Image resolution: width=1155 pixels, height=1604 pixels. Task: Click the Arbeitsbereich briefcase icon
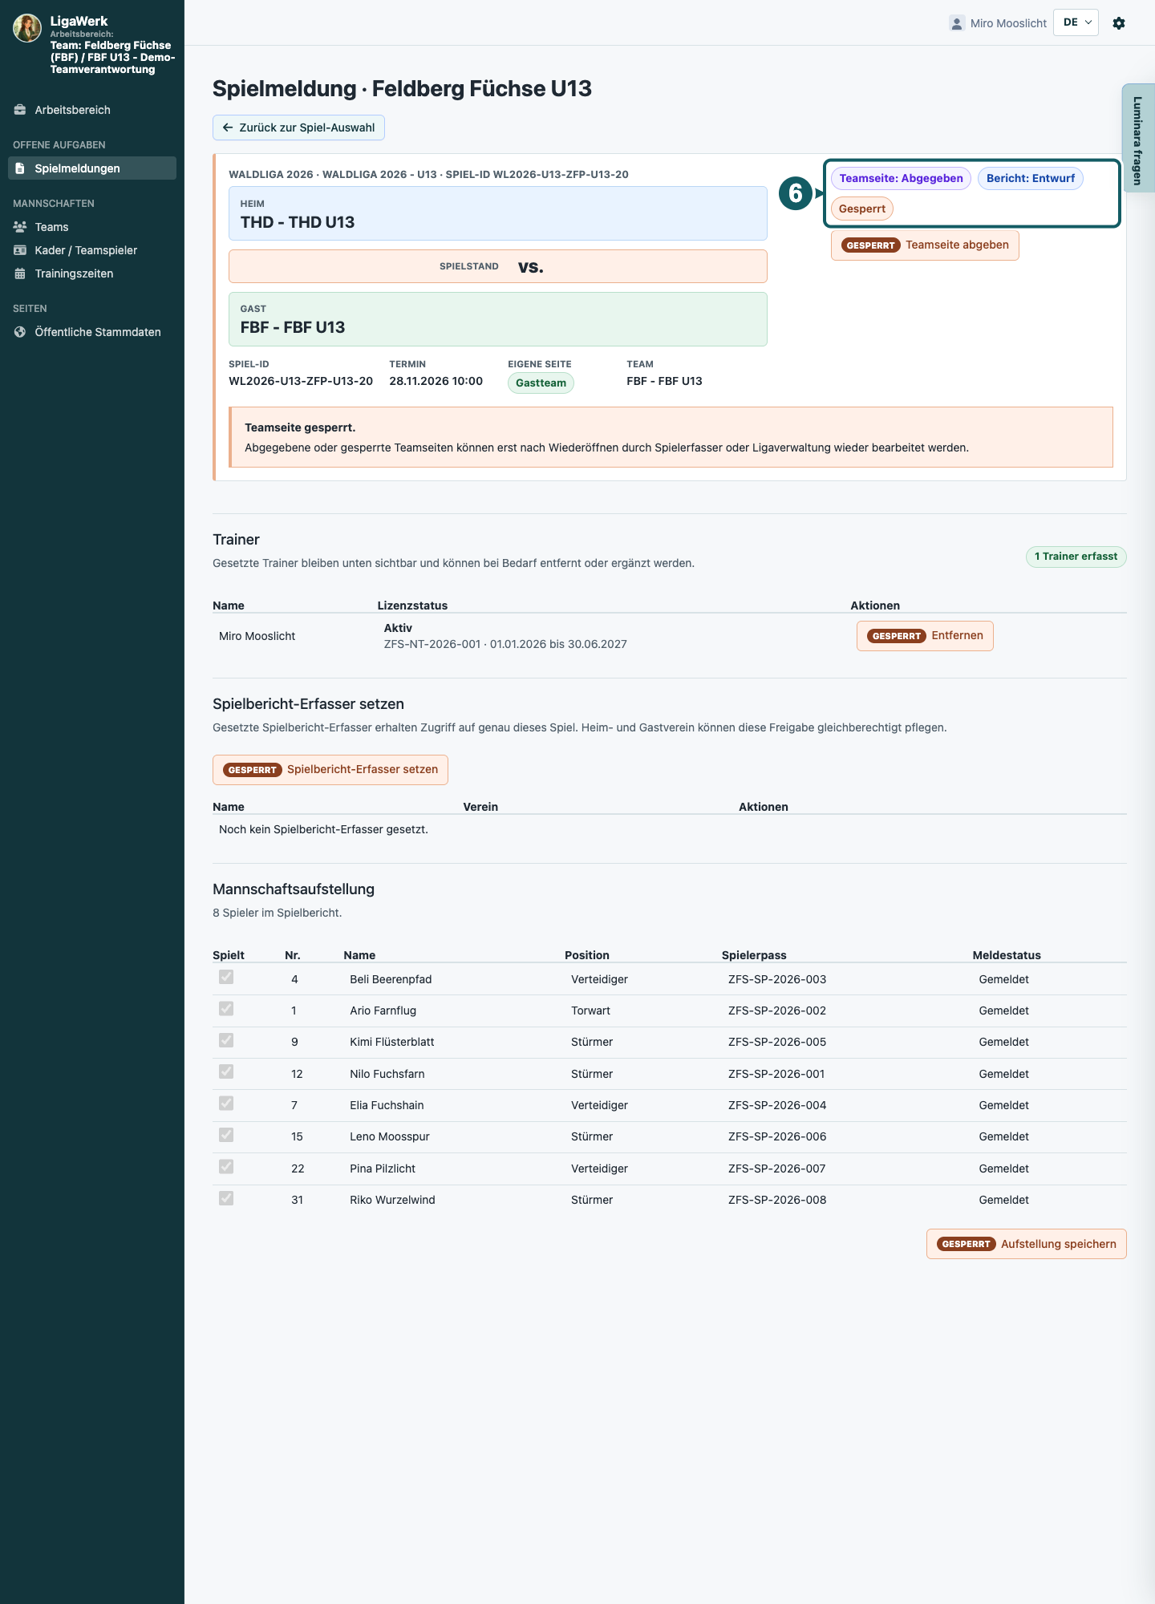pos(20,110)
